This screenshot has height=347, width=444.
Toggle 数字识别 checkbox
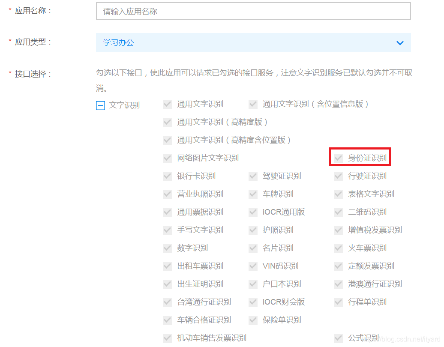[167, 248]
